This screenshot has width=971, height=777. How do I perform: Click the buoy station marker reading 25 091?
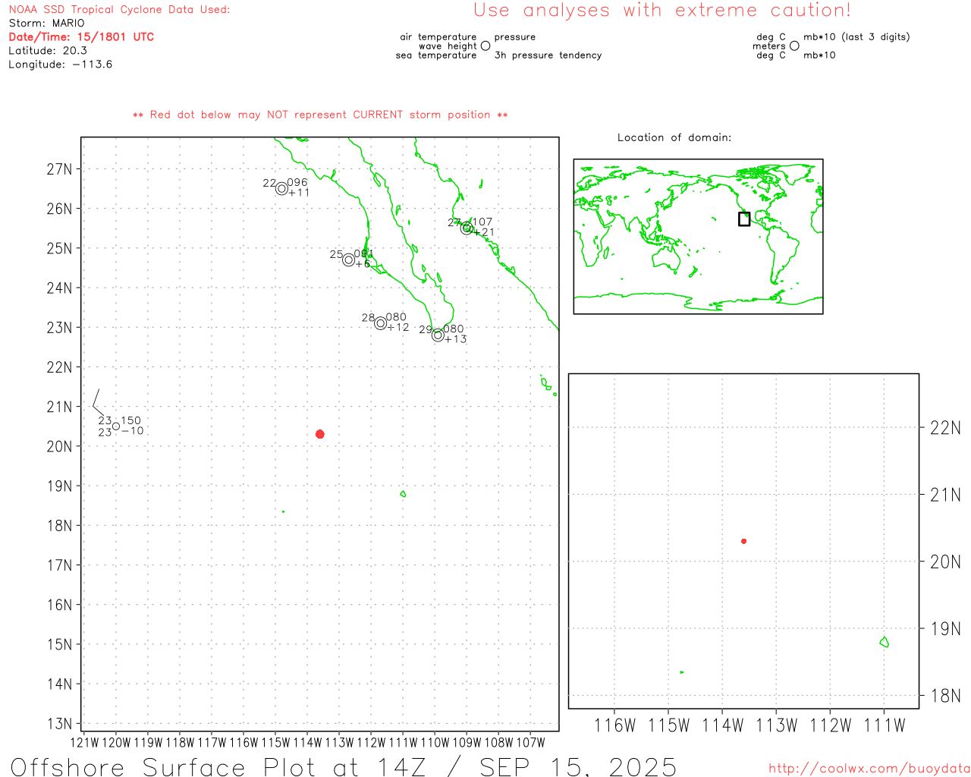pyautogui.click(x=348, y=260)
